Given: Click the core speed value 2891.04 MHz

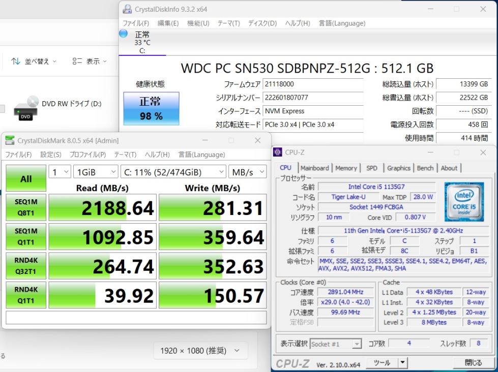Looking at the screenshot, I should 345,292.
